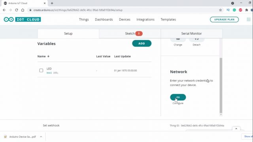
Task: Open the IQ browser extension
Action: coord(228,10)
